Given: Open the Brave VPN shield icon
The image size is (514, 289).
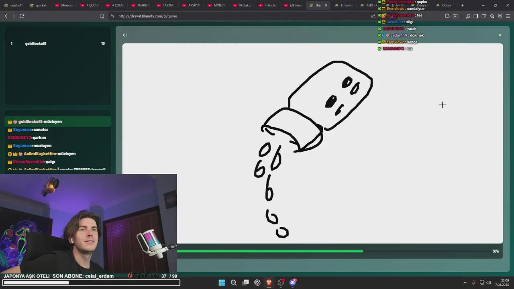Looking at the screenshot, I should (500, 16).
